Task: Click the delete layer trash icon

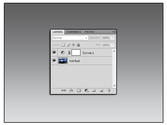Action: pos(109,90)
